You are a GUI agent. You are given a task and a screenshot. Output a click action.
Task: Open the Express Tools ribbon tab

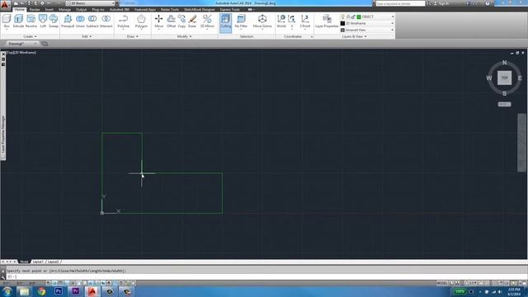click(229, 9)
